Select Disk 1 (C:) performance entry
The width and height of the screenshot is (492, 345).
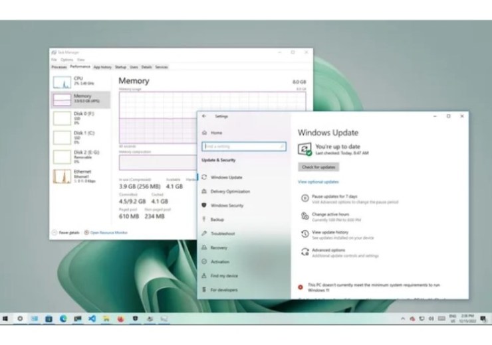point(80,137)
